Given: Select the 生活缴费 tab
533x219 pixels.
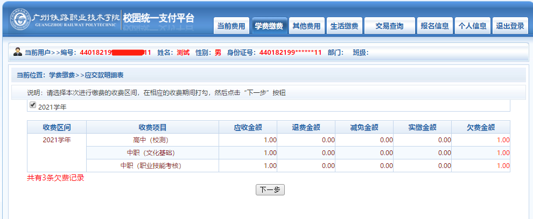Looking at the screenshot, I should [x=344, y=26].
